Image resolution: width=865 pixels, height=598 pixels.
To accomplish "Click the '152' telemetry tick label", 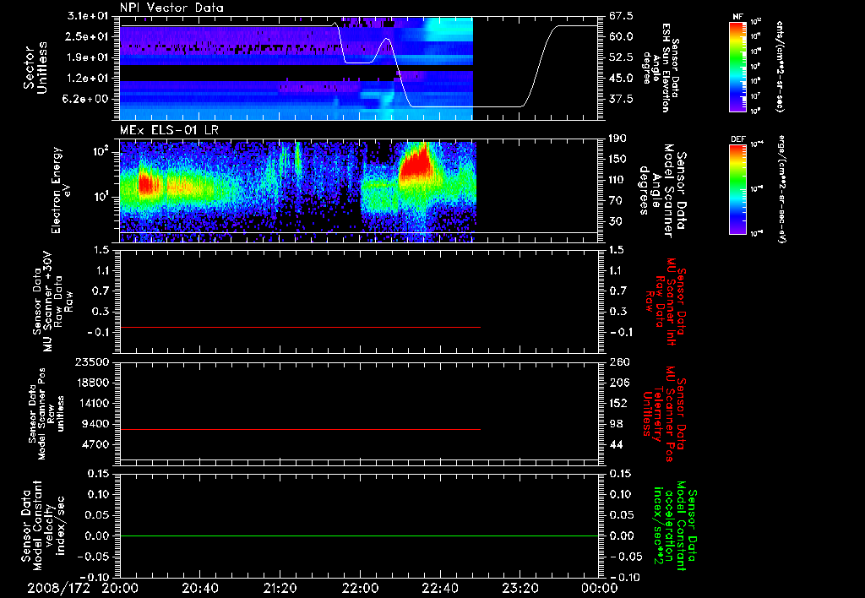I will click(618, 403).
